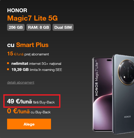Click the orange bullet beside 19,39 GB
Viewport: 134px width, 138px height.
coord(8,69)
